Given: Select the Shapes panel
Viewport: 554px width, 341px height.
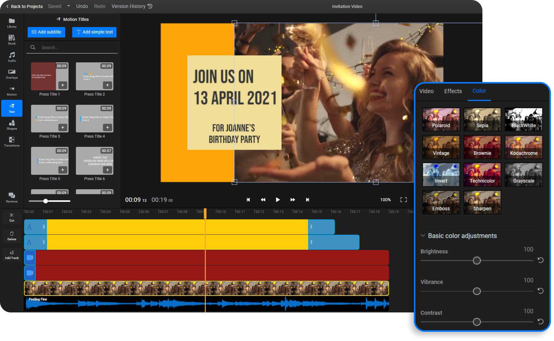Looking at the screenshot, I should (x=12, y=124).
